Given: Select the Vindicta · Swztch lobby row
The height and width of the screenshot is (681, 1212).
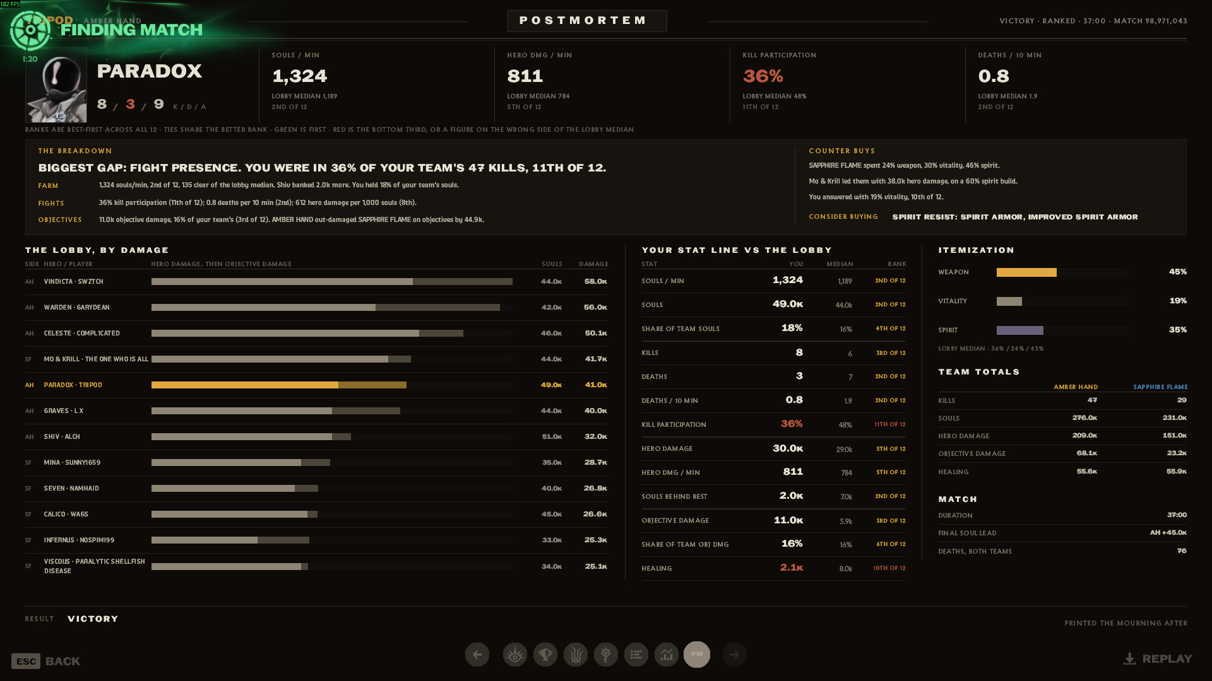Looking at the screenshot, I should (x=316, y=282).
